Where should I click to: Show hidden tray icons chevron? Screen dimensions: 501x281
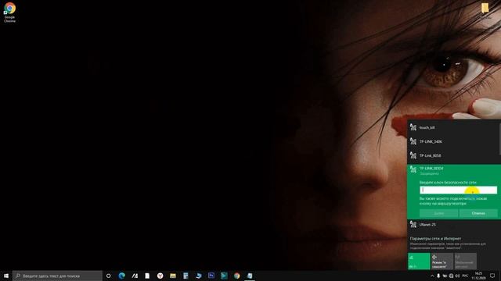pos(432,276)
